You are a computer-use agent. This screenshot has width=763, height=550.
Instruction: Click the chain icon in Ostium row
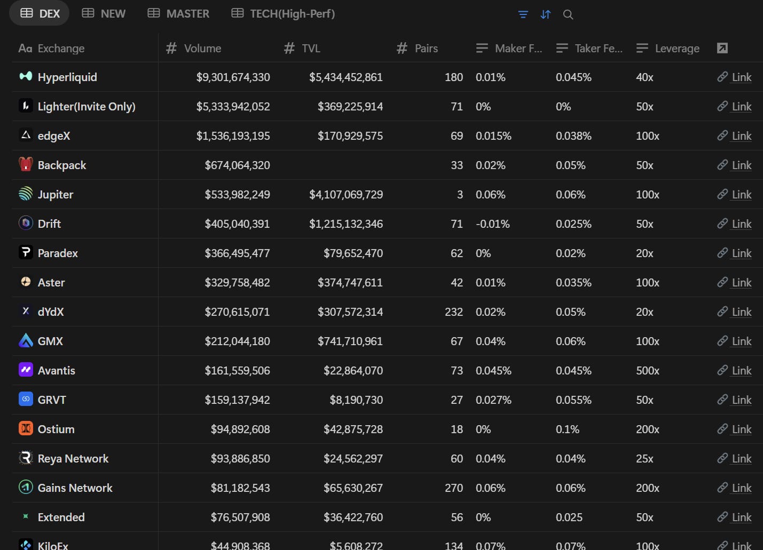(722, 429)
